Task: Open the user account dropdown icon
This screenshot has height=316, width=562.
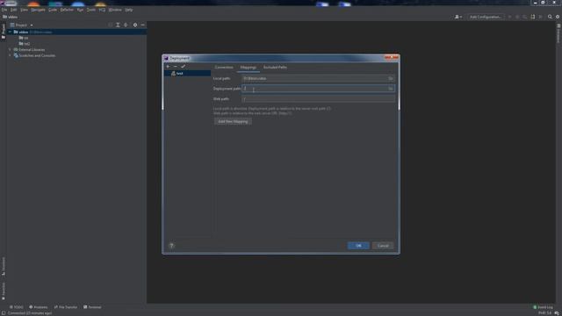Action: point(458,17)
